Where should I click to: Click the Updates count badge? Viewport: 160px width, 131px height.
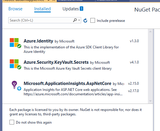pyautogui.click(x=81, y=9)
